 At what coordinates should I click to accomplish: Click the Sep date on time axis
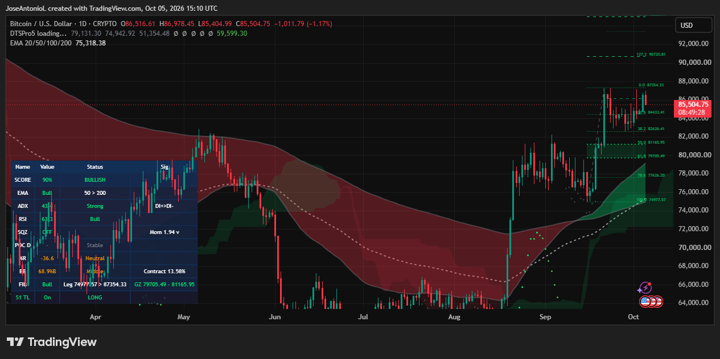point(545,316)
